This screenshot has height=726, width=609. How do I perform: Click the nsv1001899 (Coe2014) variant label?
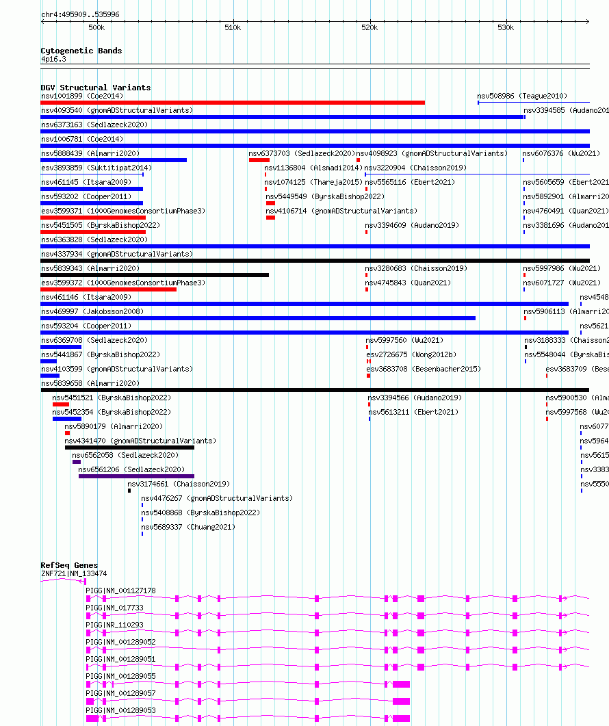tap(82, 96)
